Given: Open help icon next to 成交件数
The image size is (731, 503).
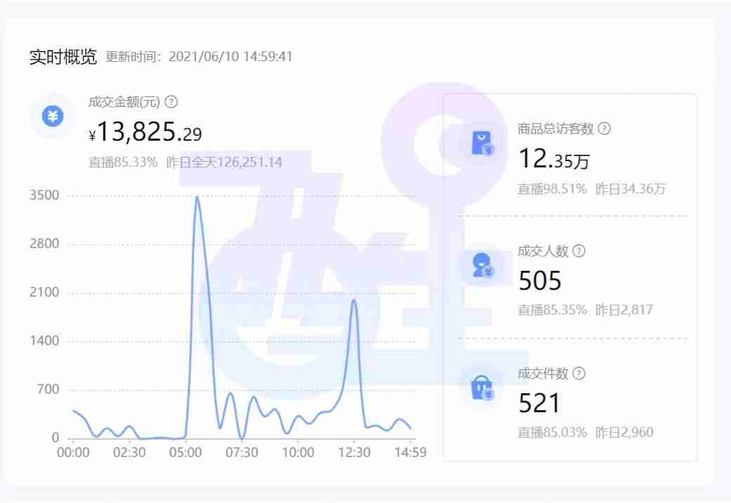Looking at the screenshot, I should pos(579,374).
